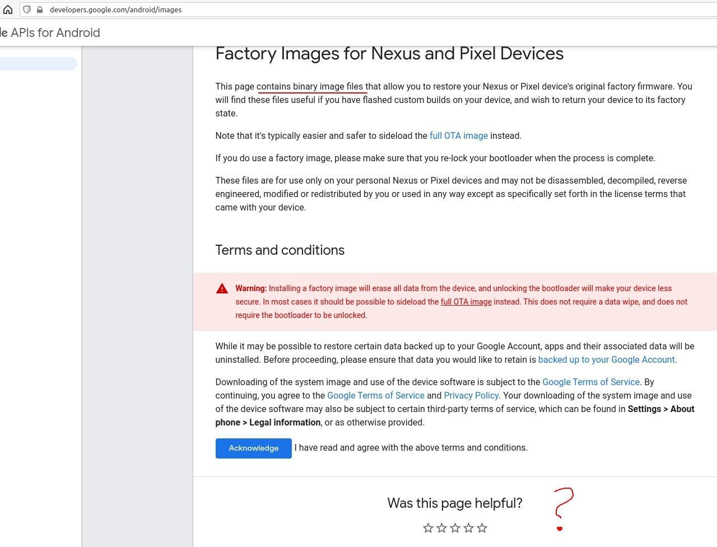Rate page two stars
Image resolution: width=717 pixels, height=547 pixels.
click(x=441, y=528)
